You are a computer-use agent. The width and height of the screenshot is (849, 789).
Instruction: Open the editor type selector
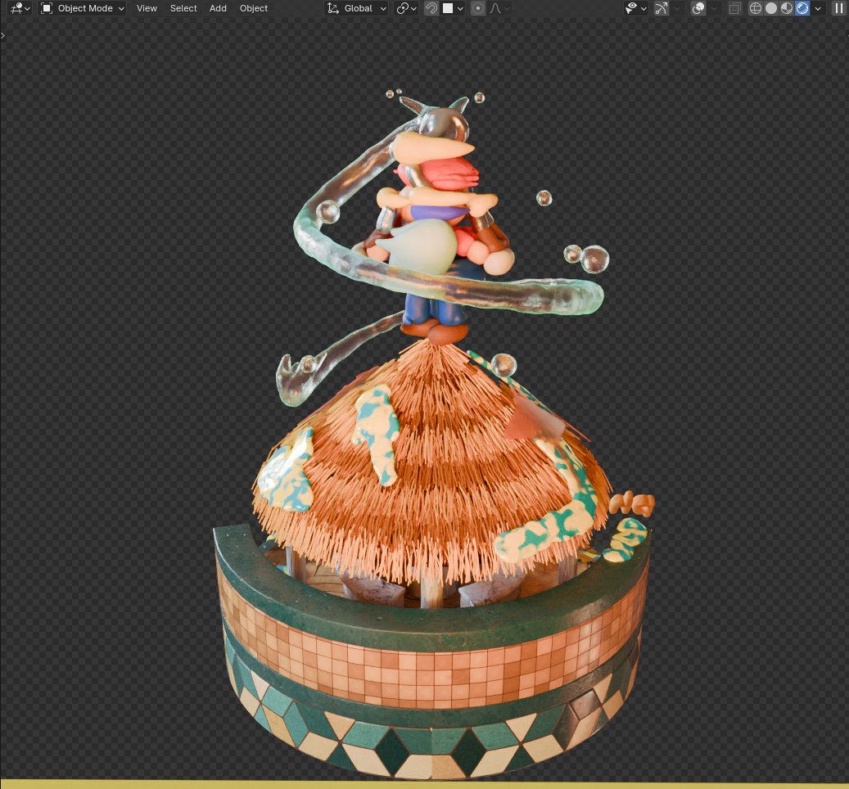(20, 8)
